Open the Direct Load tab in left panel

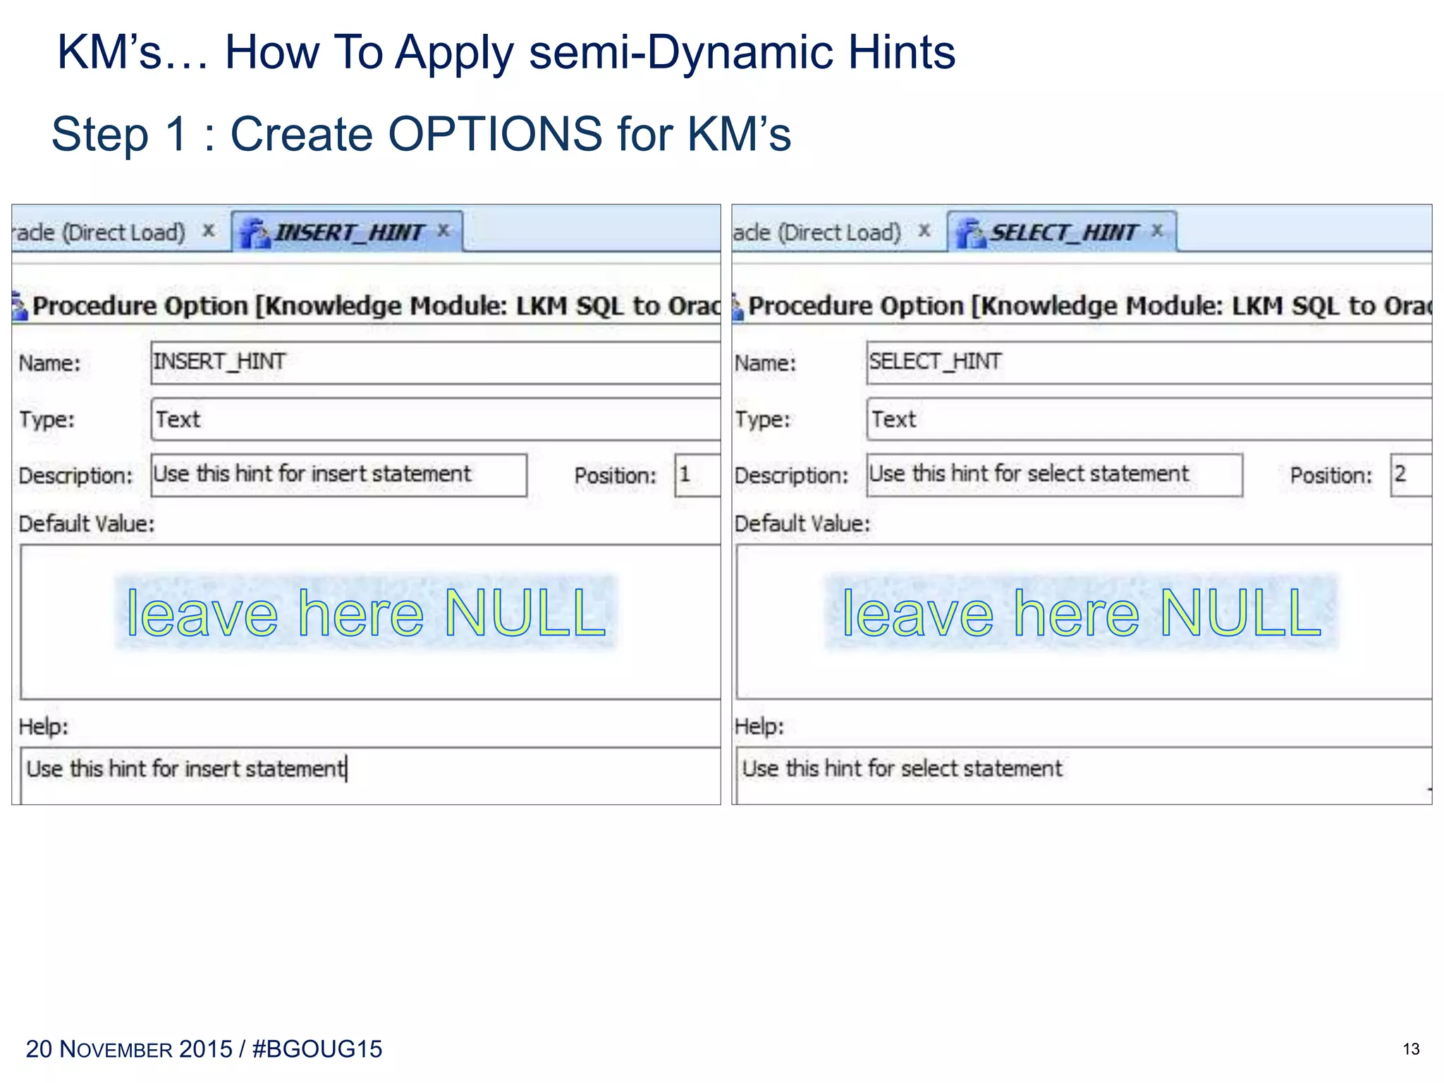click(x=100, y=232)
